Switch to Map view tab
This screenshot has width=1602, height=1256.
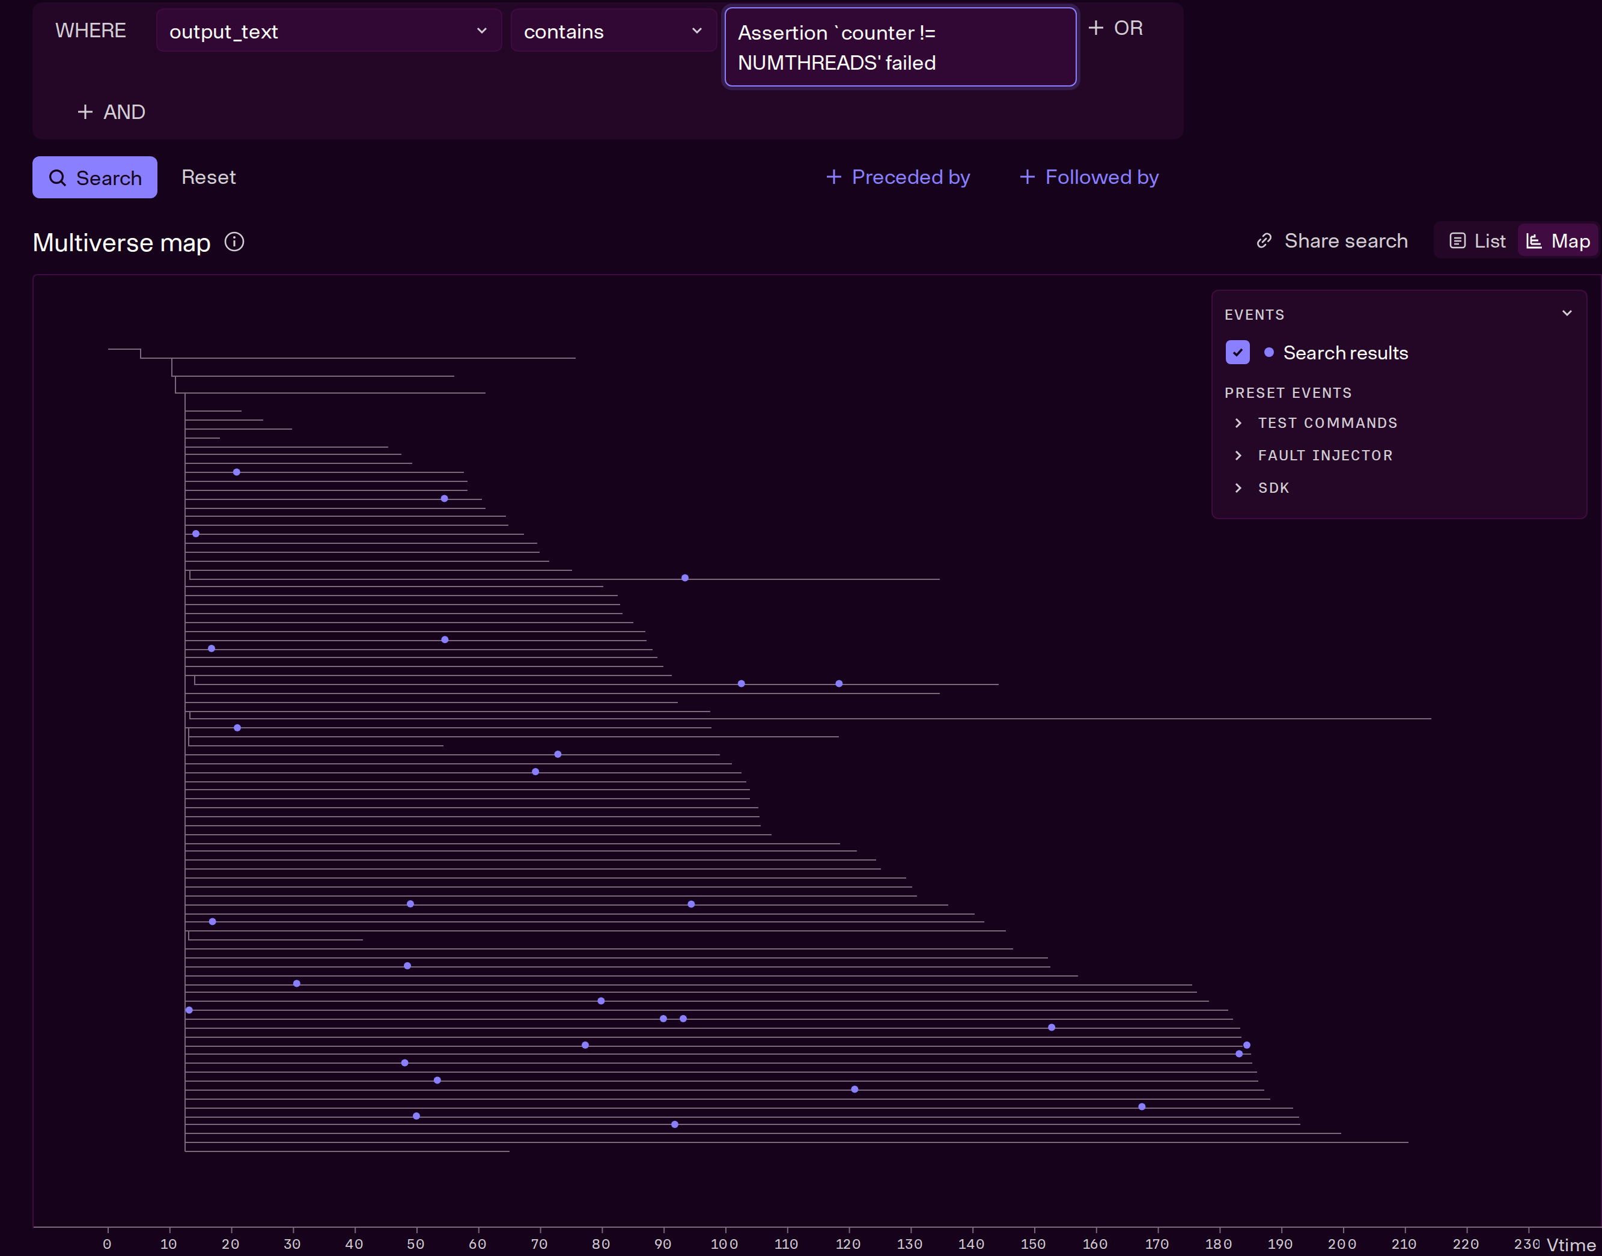1558,241
